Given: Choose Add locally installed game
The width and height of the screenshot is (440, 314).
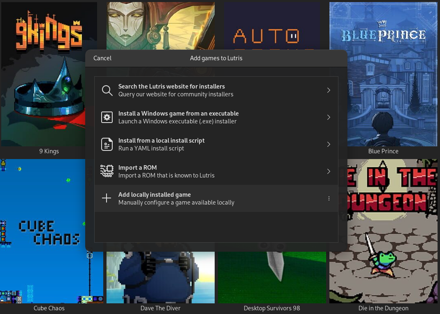Looking at the screenshot, I should [216, 198].
